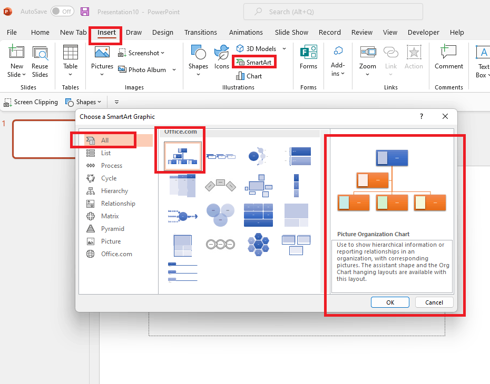Click the Save floppy disk icon
Screen dimensions: 490x384
tap(85, 12)
